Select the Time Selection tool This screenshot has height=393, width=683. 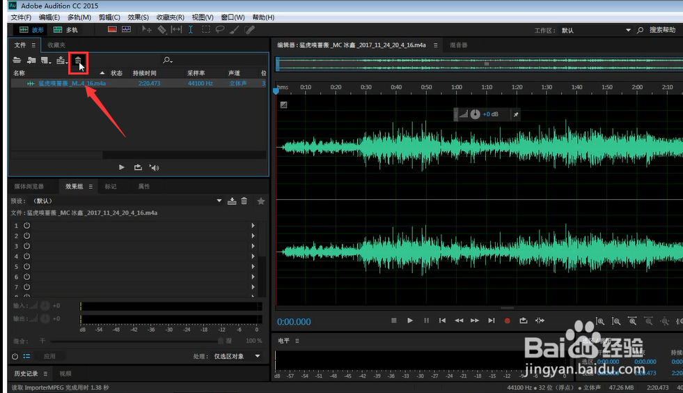click(191, 30)
